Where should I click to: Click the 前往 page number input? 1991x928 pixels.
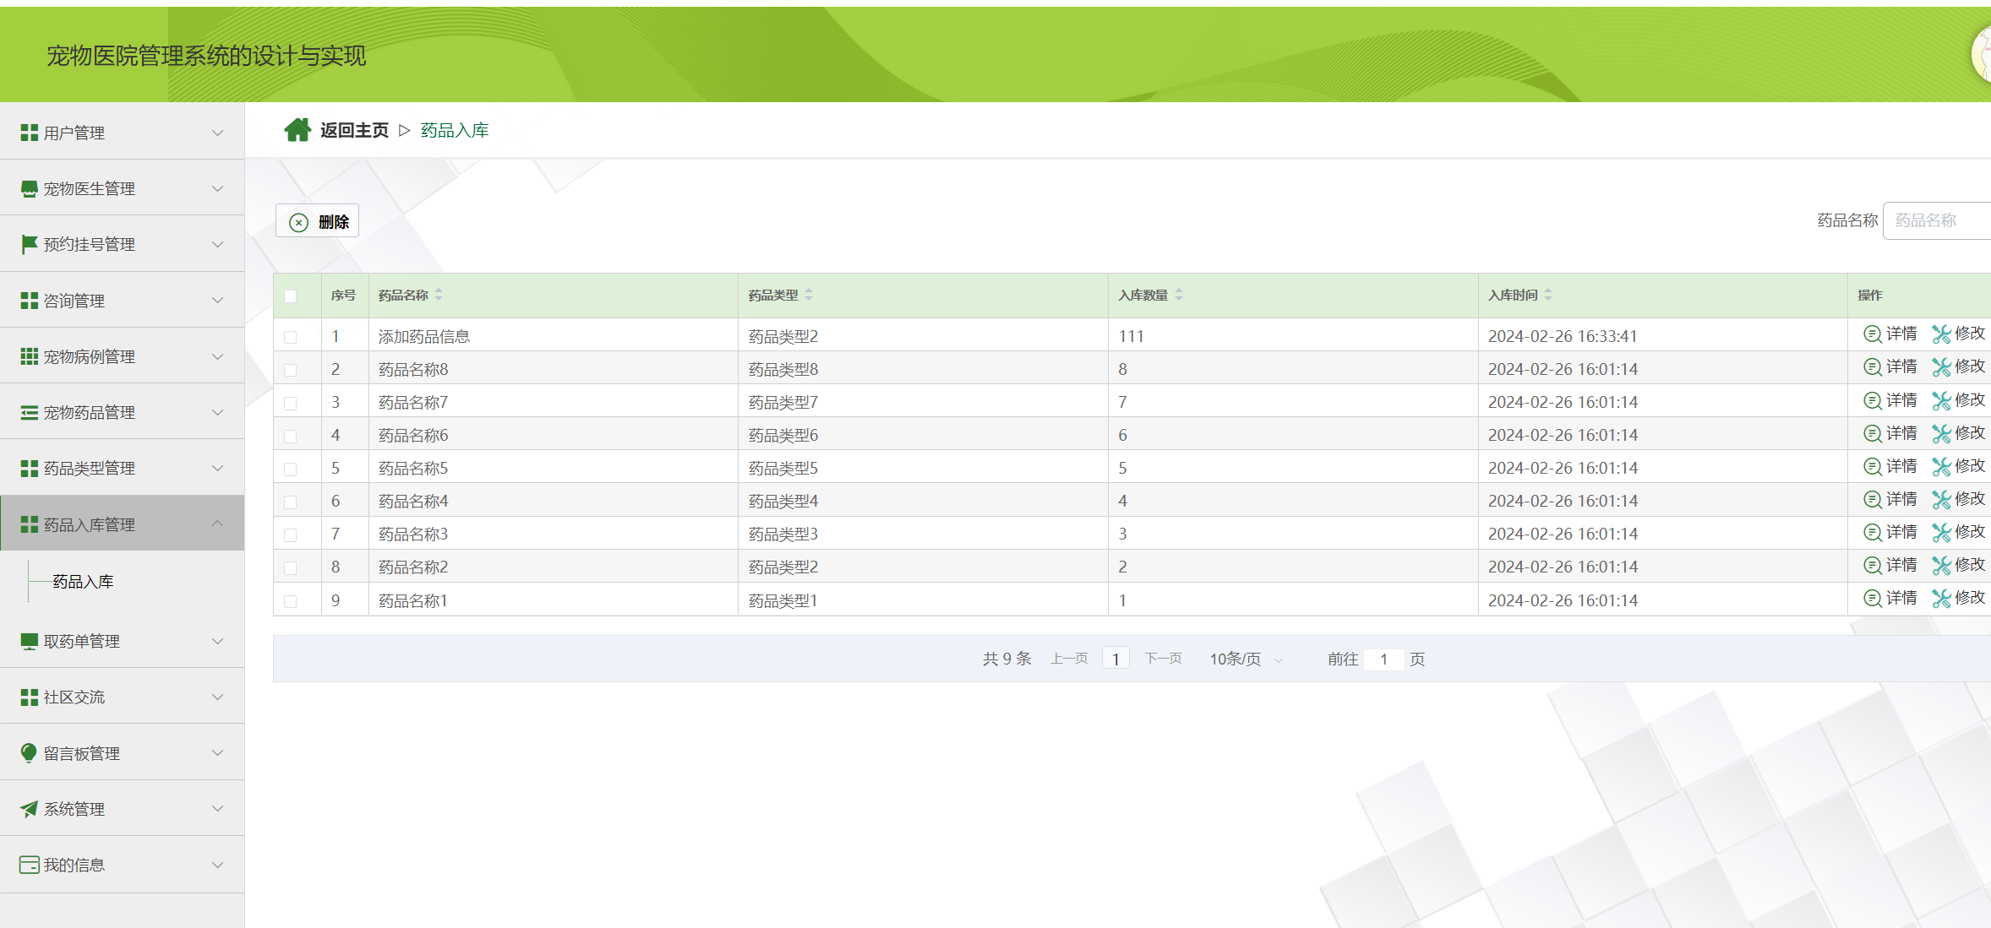(1383, 659)
